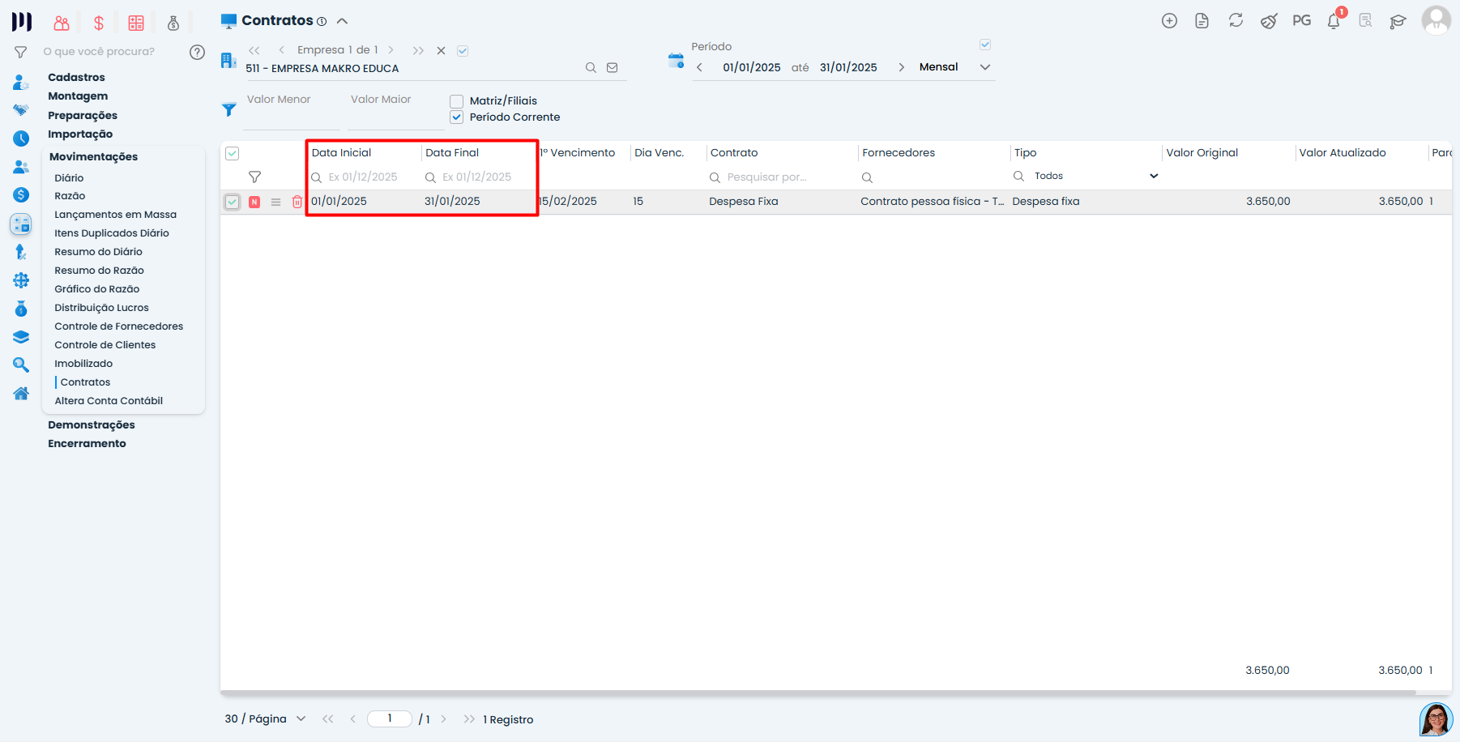This screenshot has width=1460, height=742.
Task: Jump to last company double arrow
Action: (x=418, y=50)
